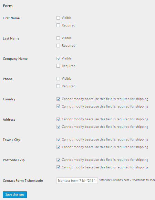Click second Country locked checkbox

(58, 107)
